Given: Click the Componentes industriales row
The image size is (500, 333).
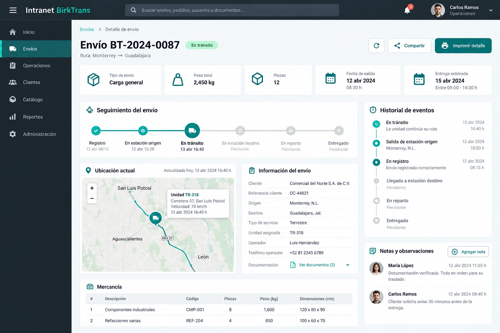Looking at the screenshot, I should (219, 310).
